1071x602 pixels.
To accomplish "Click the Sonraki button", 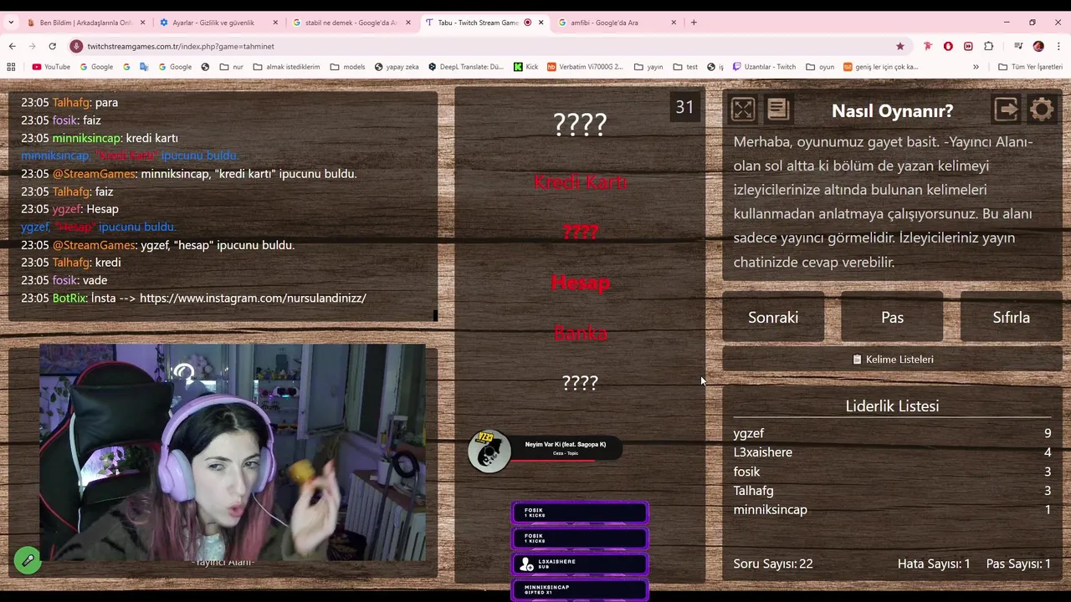I will point(773,318).
